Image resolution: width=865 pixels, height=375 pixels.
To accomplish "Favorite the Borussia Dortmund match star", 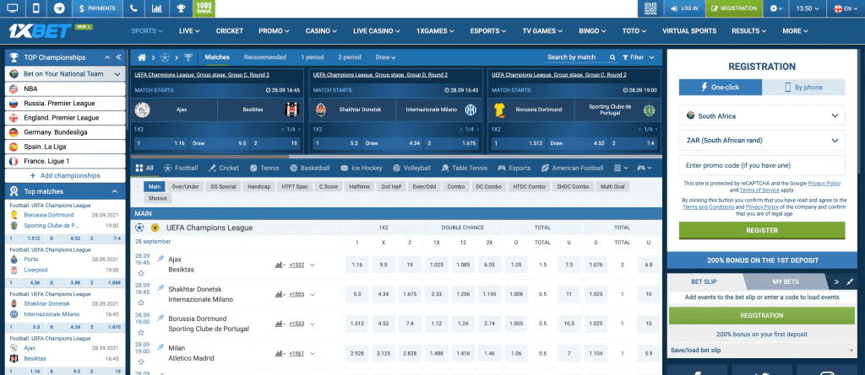I will pyautogui.click(x=141, y=332).
